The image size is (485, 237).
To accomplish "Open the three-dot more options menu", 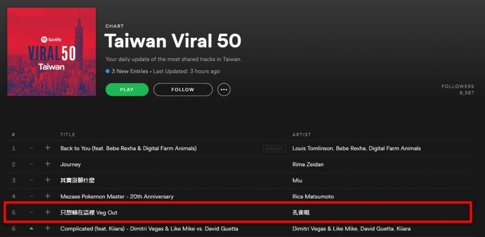I will [x=224, y=90].
